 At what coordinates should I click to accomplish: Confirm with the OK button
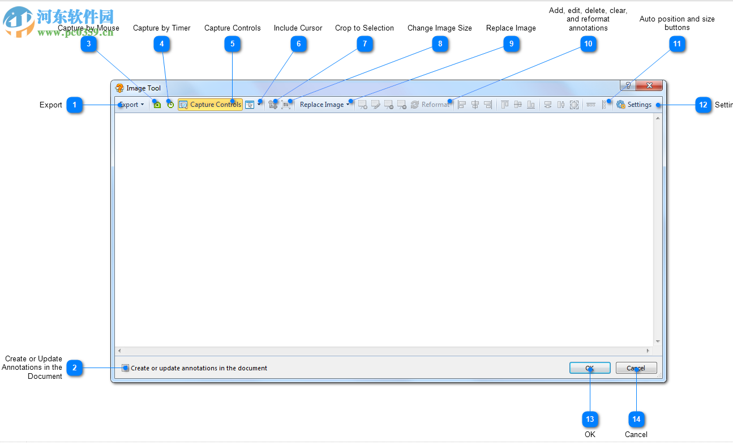click(x=590, y=368)
